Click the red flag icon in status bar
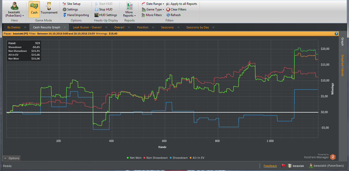349x171 pixels. (x=283, y=166)
